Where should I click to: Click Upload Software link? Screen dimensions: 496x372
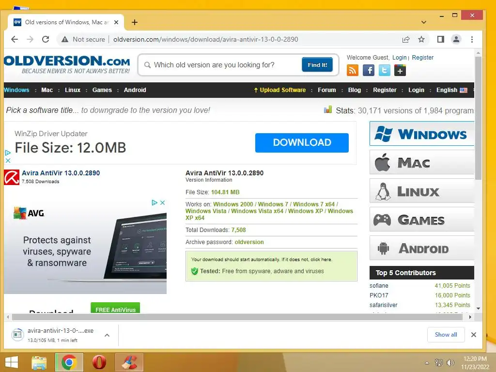[279, 90]
